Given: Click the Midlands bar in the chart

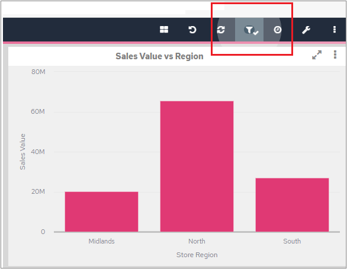Looking at the screenshot, I should (102, 212).
